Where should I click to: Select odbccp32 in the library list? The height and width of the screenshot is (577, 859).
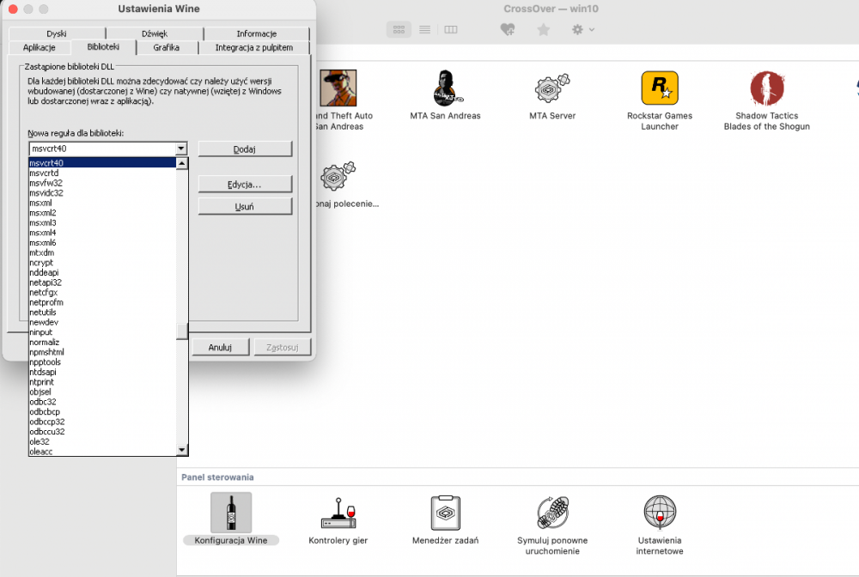(x=102, y=422)
